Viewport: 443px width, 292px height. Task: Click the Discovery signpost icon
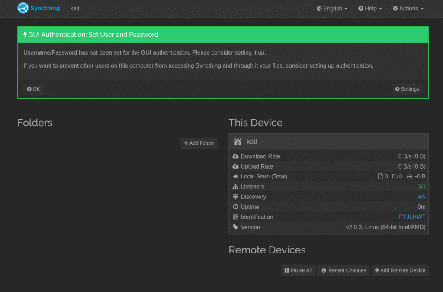235,197
